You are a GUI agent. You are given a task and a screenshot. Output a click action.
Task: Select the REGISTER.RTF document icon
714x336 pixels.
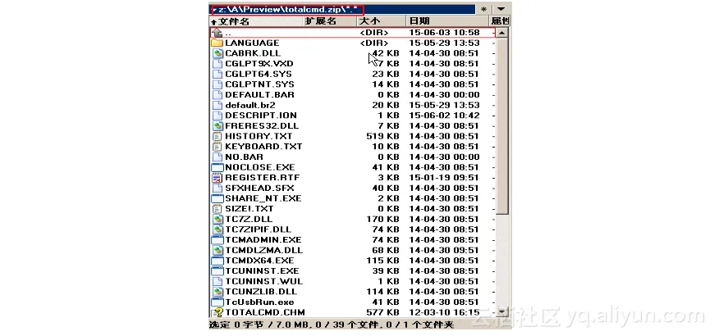217,178
